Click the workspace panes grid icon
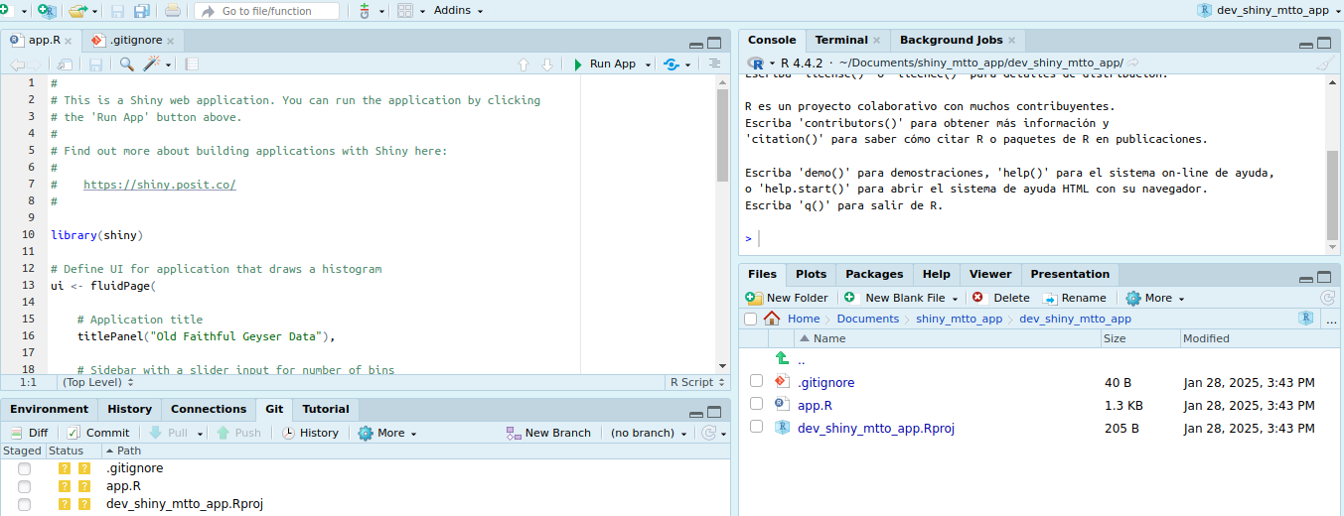Viewport: 1344px width, 516px height. coord(405,11)
